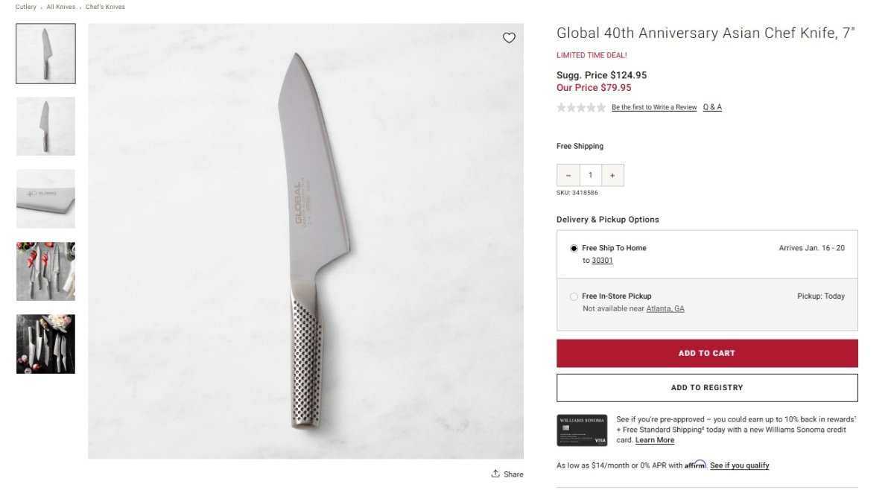The image size is (894, 490).
Task: Click Be the first to Write a Review
Action: [654, 107]
